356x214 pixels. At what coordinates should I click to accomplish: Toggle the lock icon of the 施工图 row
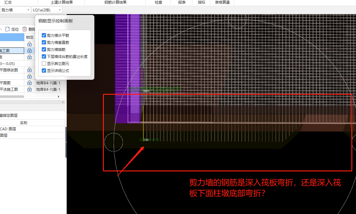point(29,51)
